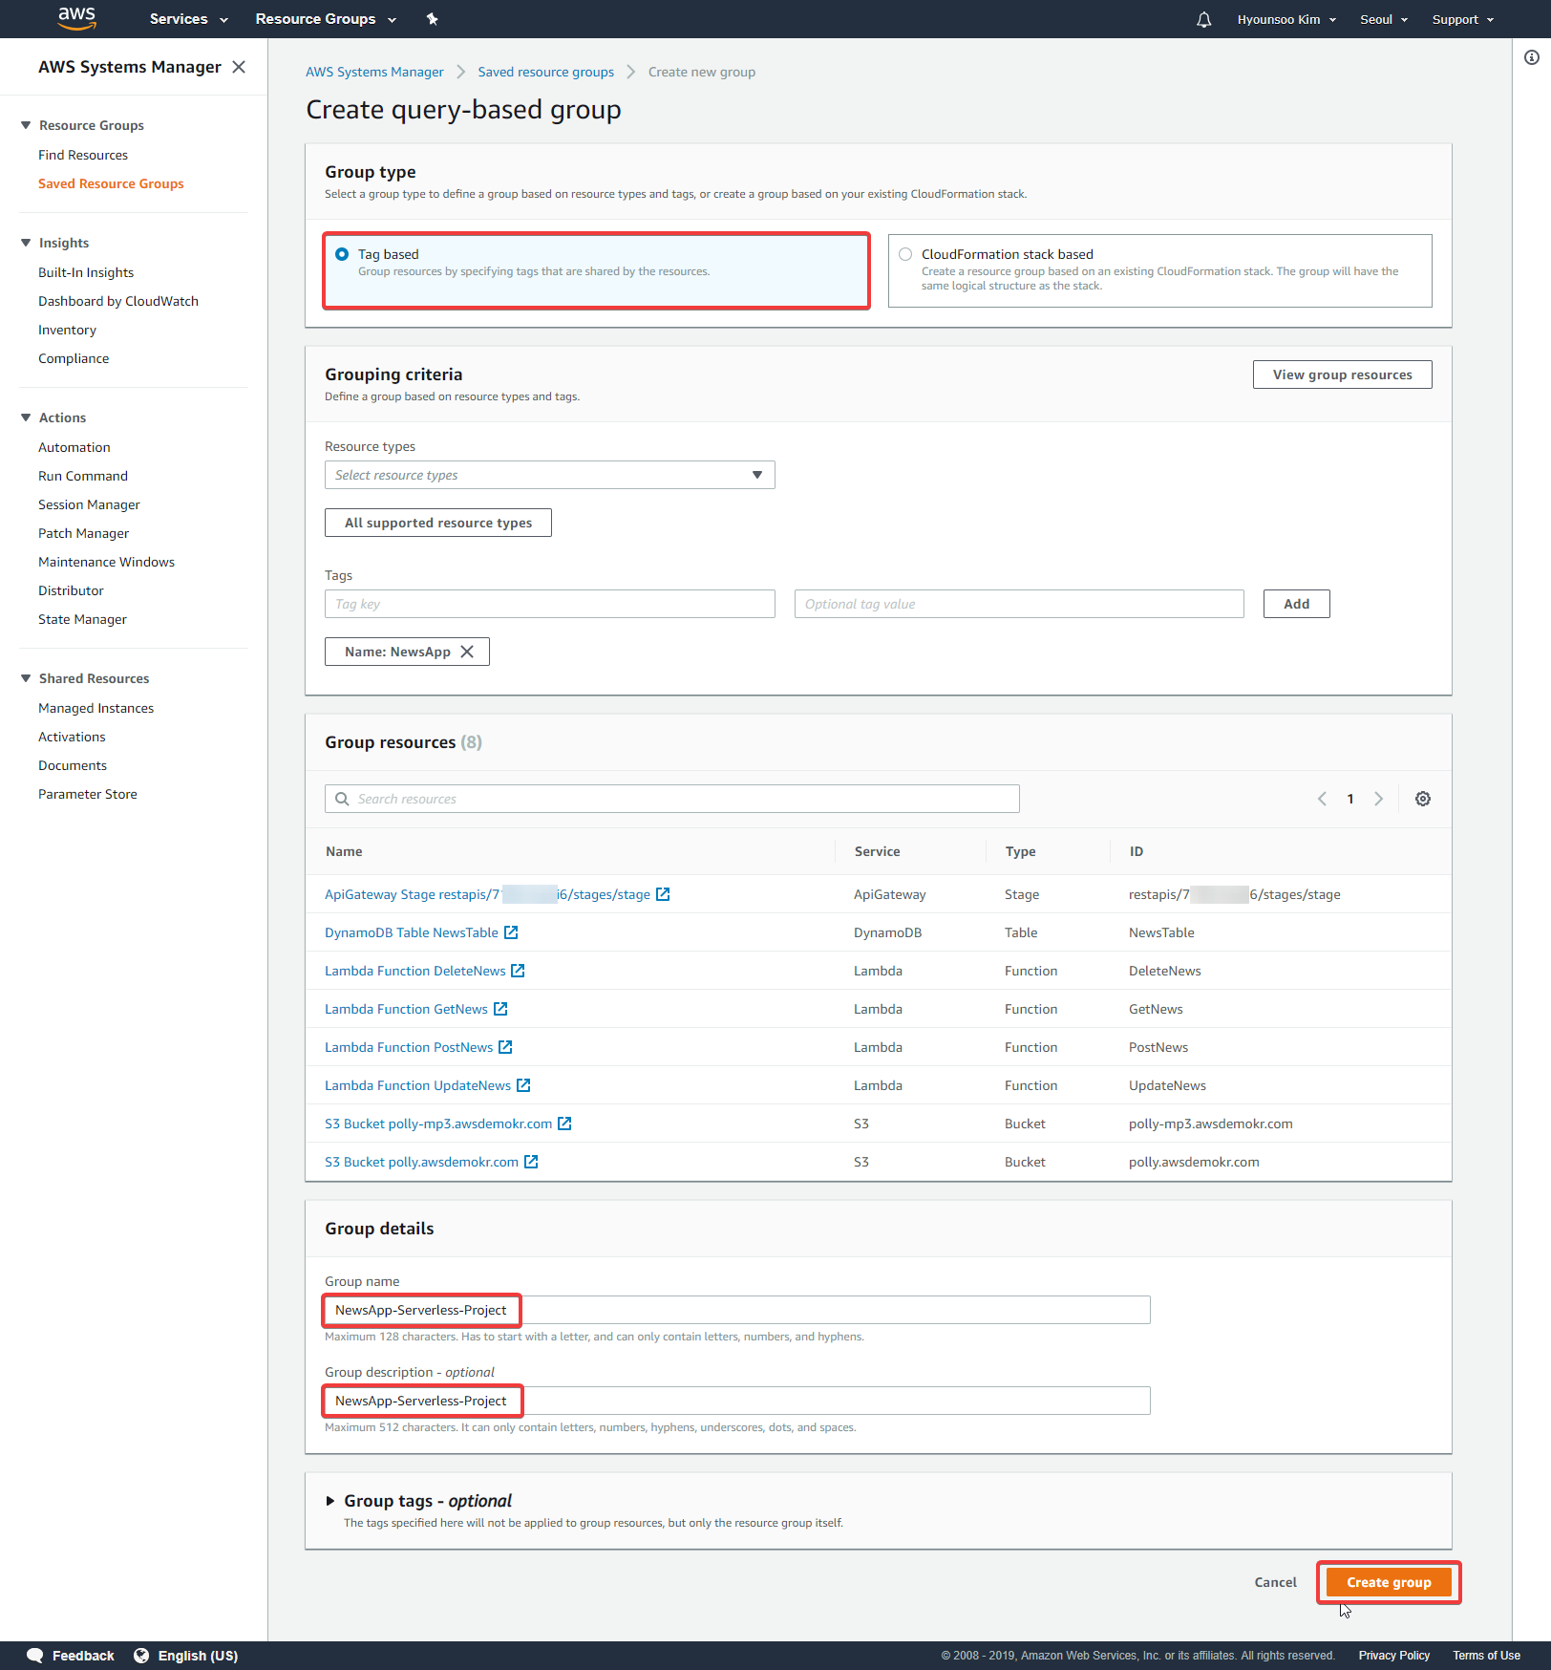
Task: Click the search magnifier in Search resources
Action: coord(342,799)
